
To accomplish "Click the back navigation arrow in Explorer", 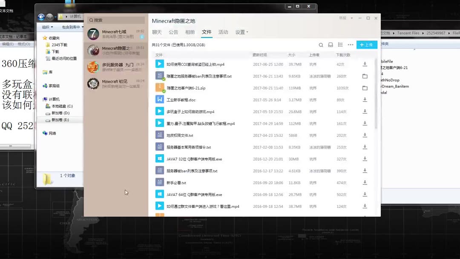I will pos(41,17).
